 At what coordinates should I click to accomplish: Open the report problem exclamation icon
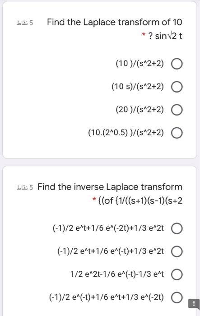pyautogui.click(x=194, y=304)
